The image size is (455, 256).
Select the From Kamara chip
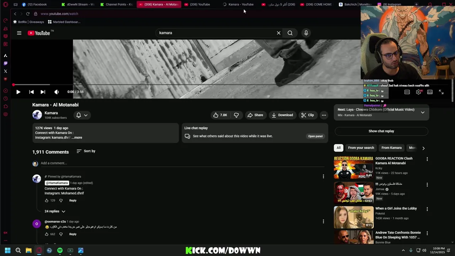[391, 148]
